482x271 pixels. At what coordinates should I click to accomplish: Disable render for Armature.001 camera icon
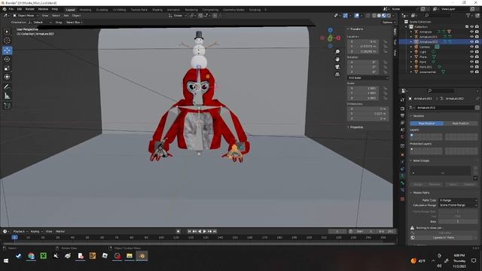(x=477, y=37)
